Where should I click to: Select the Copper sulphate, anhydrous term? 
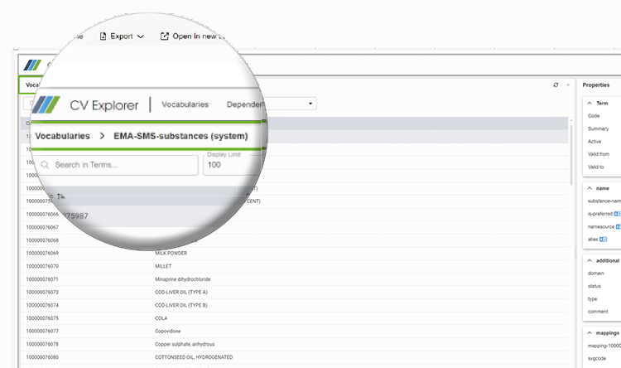pos(185,344)
